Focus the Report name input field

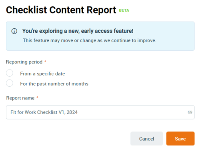pyautogui.click(x=100, y=112)
